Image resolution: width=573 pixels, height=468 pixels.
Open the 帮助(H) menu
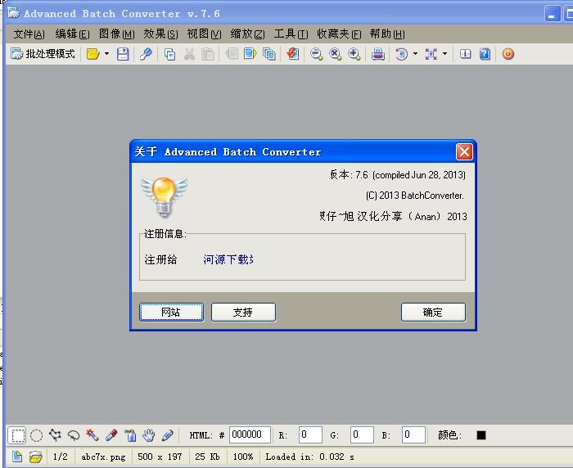pos(387,34)
